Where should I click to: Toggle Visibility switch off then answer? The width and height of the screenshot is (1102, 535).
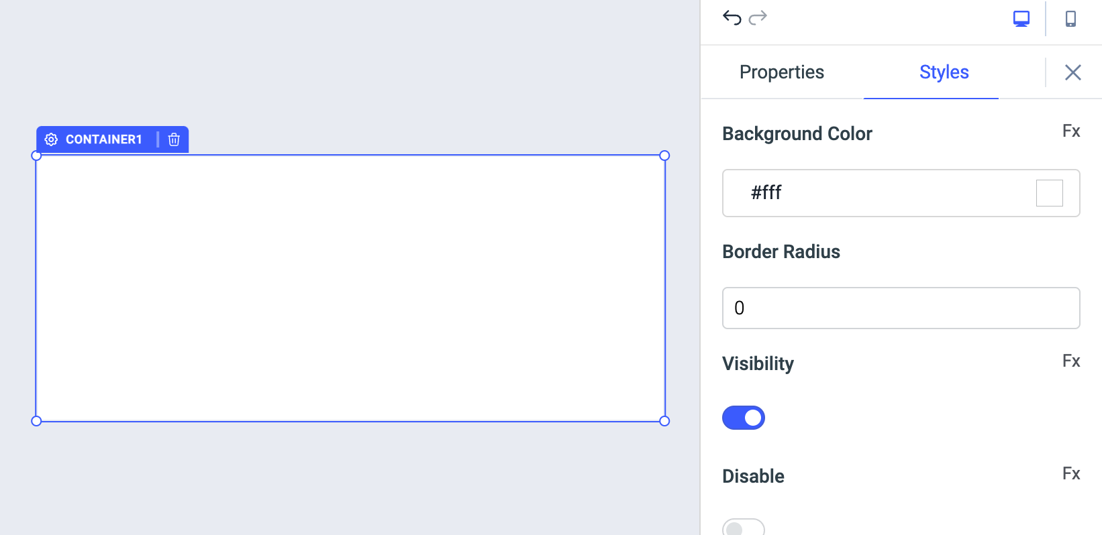point(743,417)
